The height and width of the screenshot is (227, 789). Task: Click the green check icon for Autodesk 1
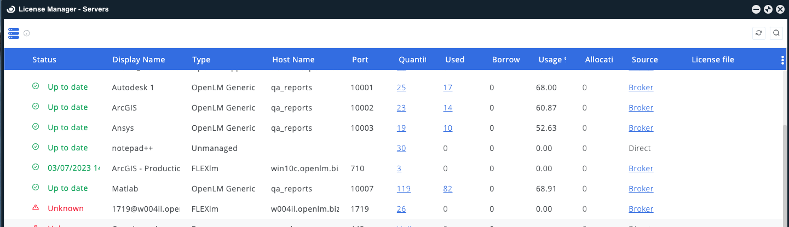(x=36, y=87)
